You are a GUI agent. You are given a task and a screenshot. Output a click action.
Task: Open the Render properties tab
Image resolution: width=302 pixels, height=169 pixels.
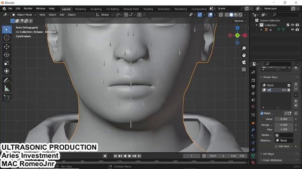click(253, 80)
